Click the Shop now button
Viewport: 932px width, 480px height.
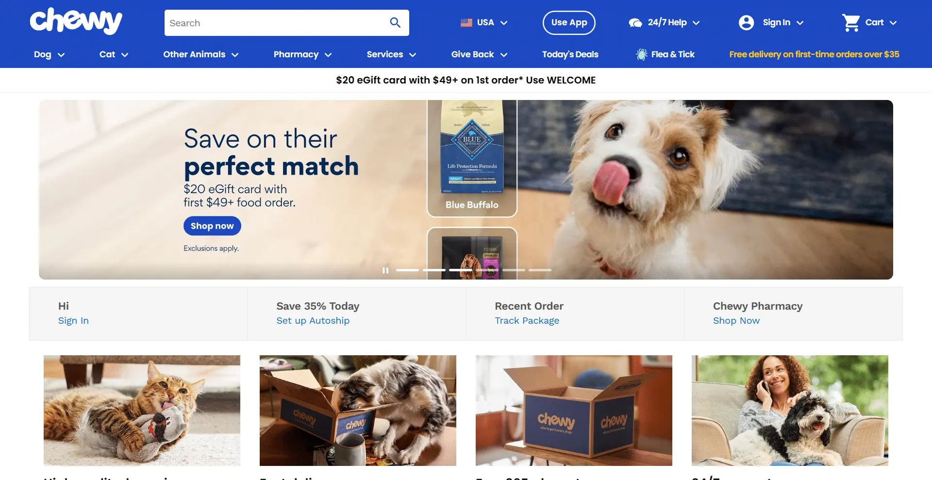[212, 226]
